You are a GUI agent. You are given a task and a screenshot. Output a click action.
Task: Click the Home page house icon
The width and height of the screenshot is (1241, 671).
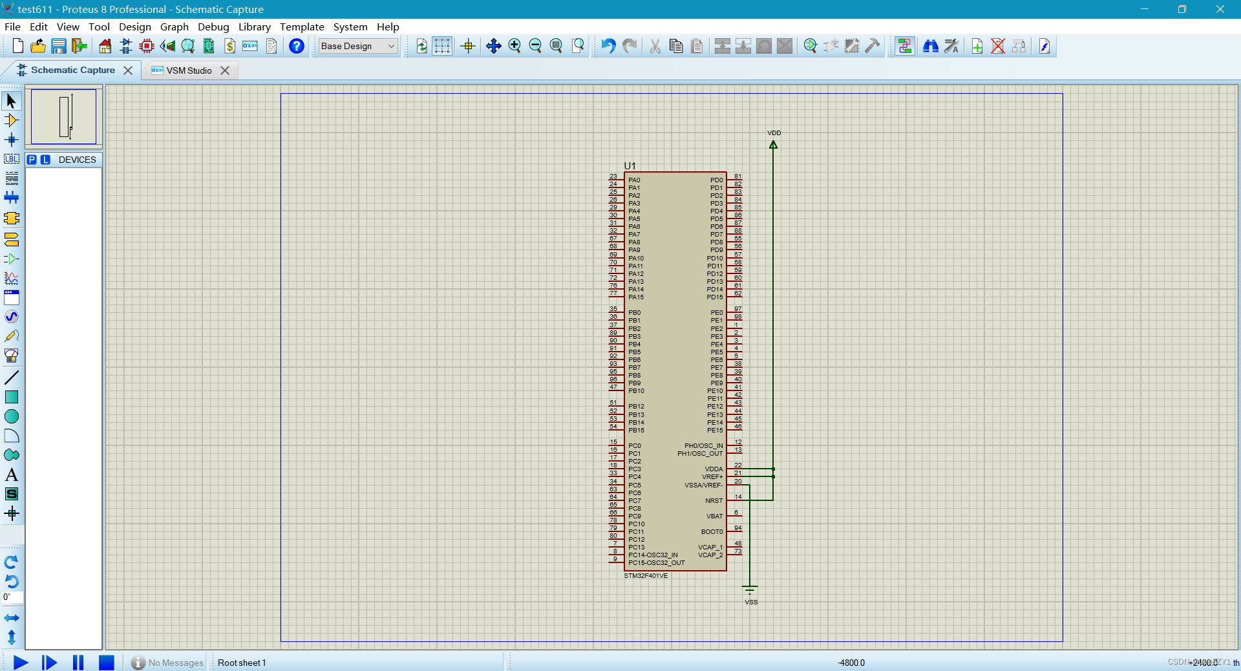click(x=105, y=46)
